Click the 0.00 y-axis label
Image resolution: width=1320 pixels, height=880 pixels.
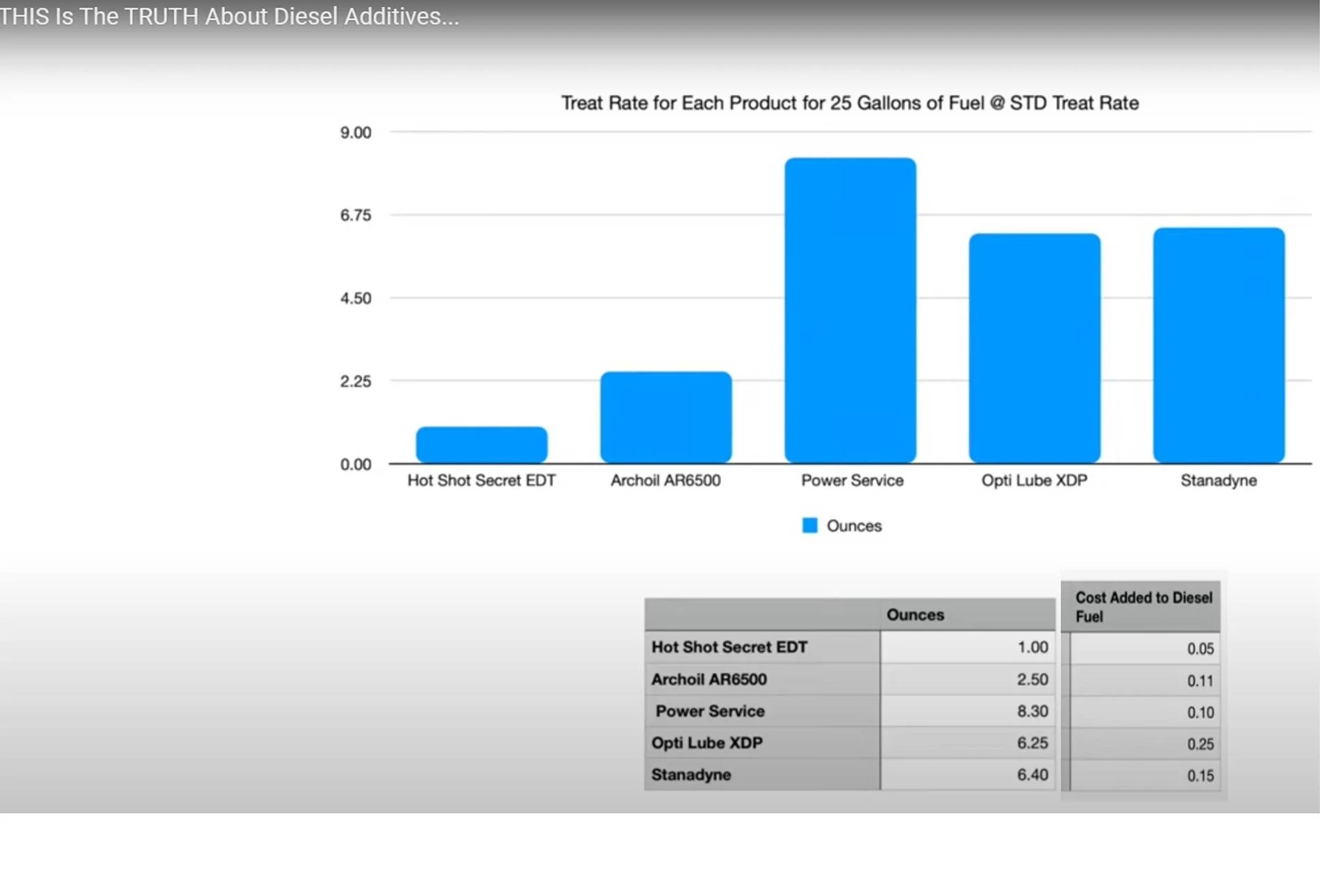click(356, 464)
